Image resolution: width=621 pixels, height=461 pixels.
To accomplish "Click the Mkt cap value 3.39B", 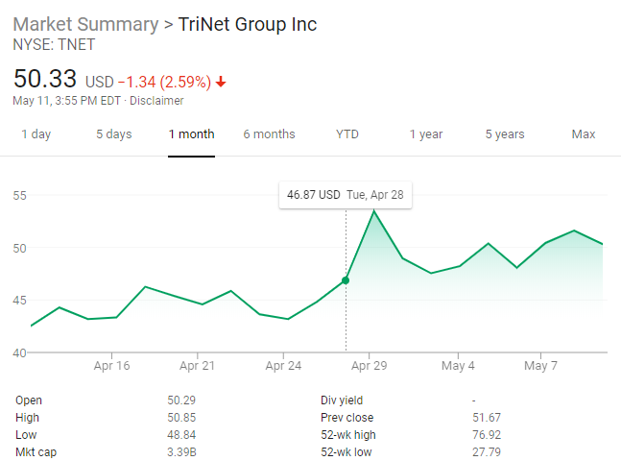I will point(182,452).
